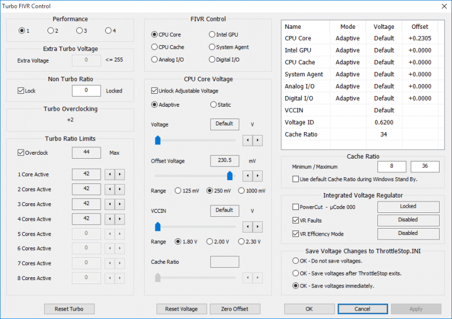Image resolution: width=452 pixels, height=319 pixels.
Task: Click CPU Core row in voltage table
Action: (359, 38)
